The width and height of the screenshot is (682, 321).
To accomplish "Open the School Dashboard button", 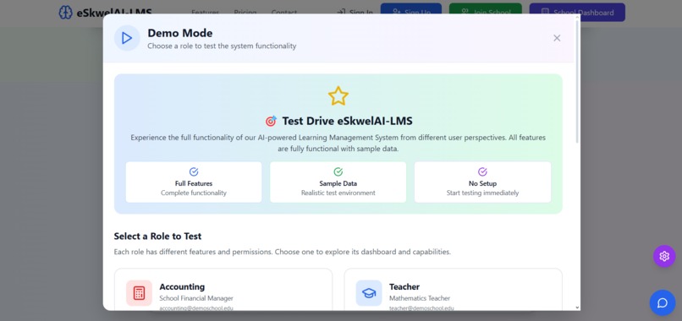I will click(x=577, y=13).
